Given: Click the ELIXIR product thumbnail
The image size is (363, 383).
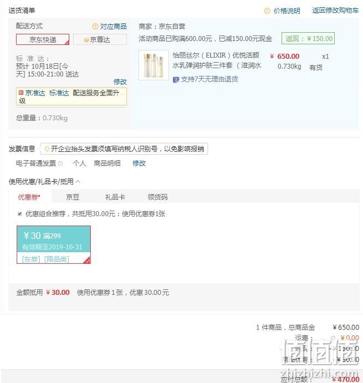Looking at the screenshot, I should click(x=154, y=65).
